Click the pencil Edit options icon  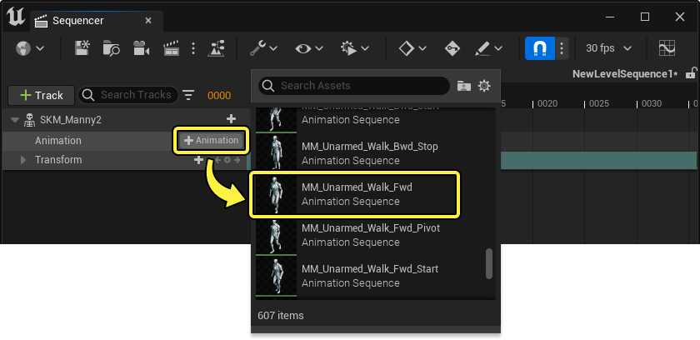[482, 48]
